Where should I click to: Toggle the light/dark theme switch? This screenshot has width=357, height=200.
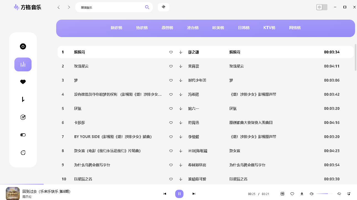[322, 7]
